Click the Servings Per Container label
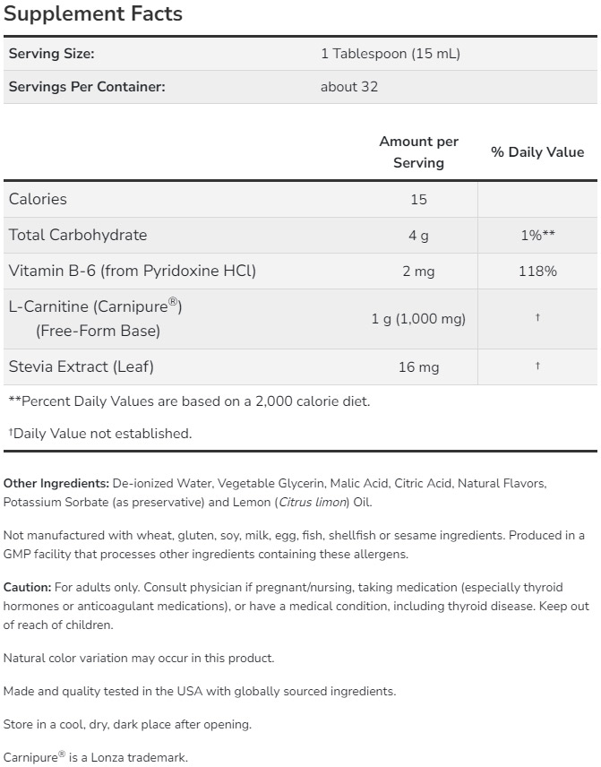601x767 pixels. pyautogui.click(x=87, y=87)
